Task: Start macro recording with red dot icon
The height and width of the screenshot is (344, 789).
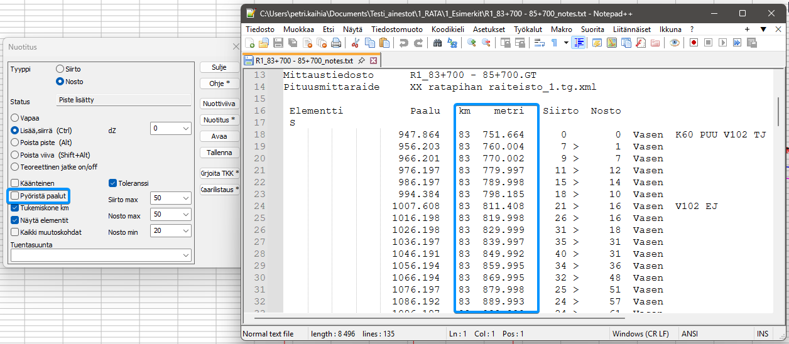Action: pyautogui.click(x=694, y=43)
